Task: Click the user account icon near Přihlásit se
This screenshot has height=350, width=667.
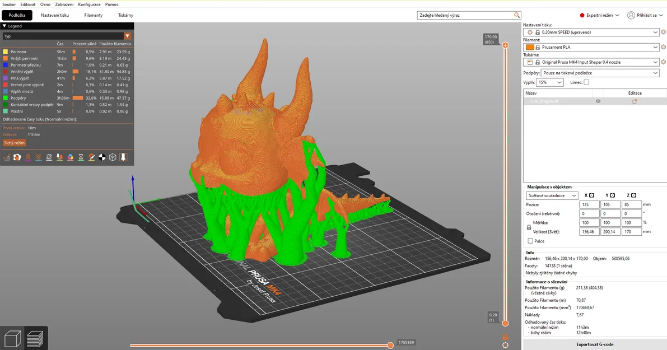Action: [631, 15]
